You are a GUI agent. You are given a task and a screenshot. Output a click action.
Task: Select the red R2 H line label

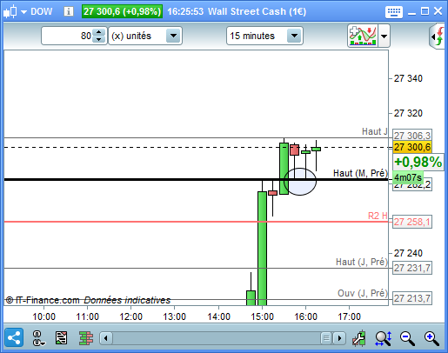click(x=378, y=216)
